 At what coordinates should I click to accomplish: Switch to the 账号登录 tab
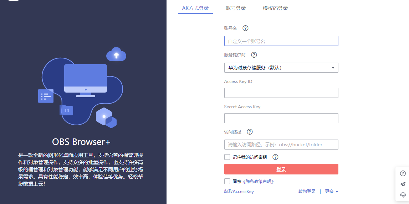(x=236, y=8)
